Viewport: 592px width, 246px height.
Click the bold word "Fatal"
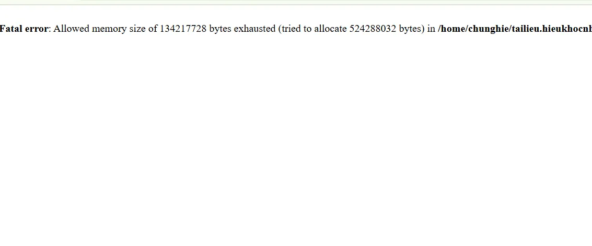[11, 29]
